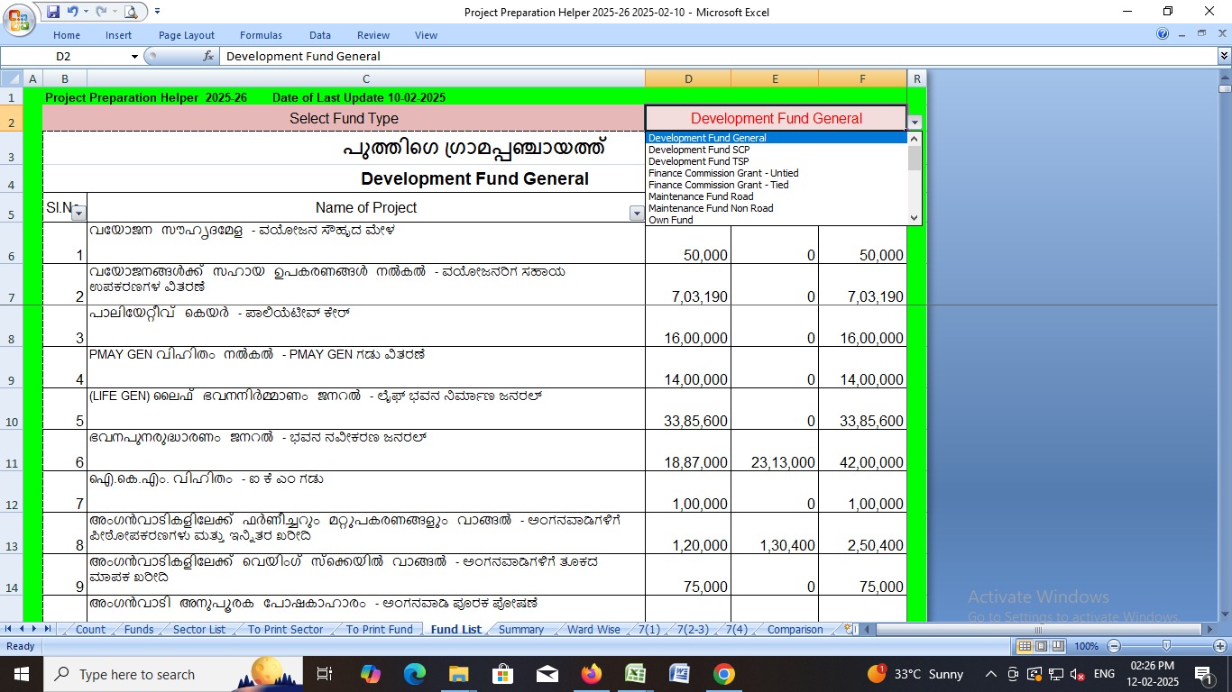Click the muted speaker volume tray icon
This screenshot has width=1232, height=692.
(1077, 674)
